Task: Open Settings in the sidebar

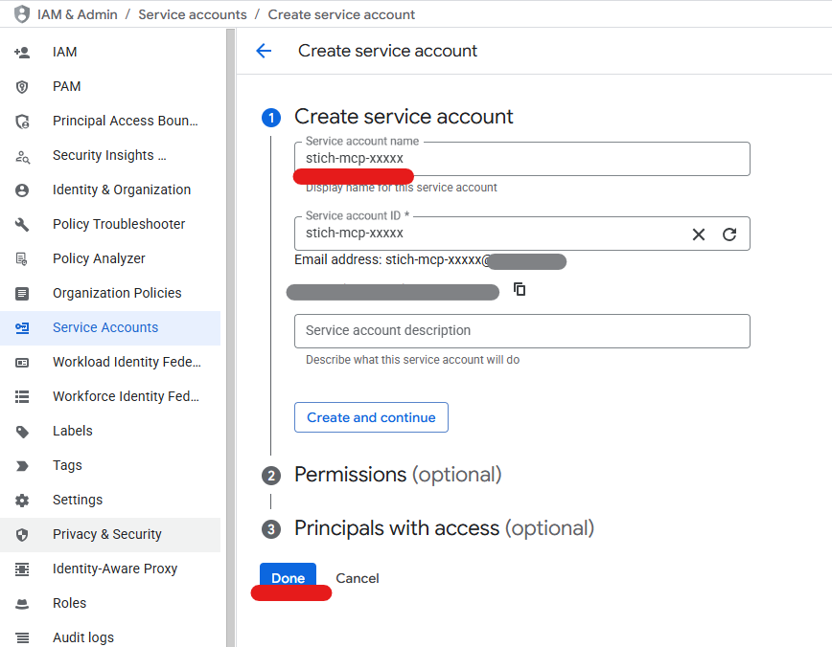Action: tap(110, 500)
